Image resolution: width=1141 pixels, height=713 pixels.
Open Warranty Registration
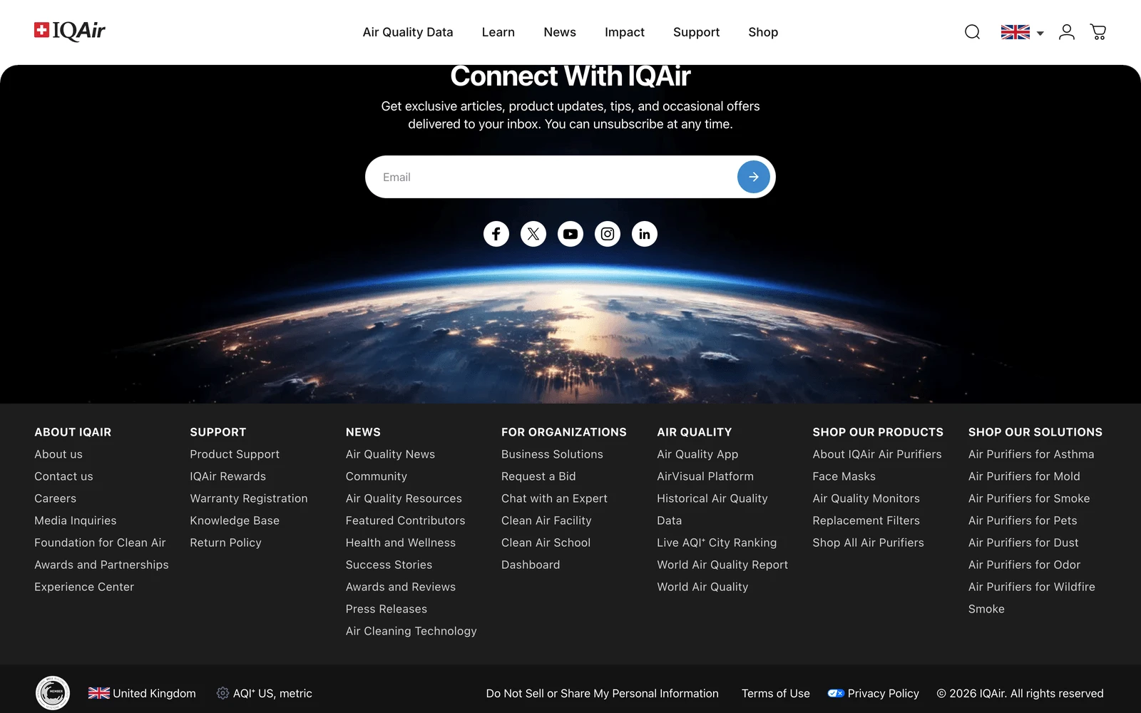(x=249, y=498)
